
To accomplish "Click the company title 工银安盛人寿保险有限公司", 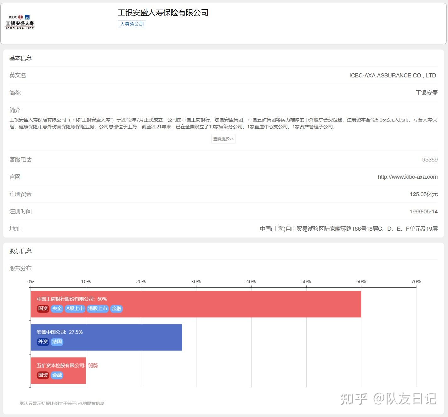I will click(163, 13).
